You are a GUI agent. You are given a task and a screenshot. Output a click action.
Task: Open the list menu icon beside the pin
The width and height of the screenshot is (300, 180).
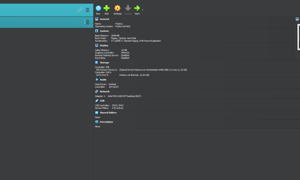(87, 10)
